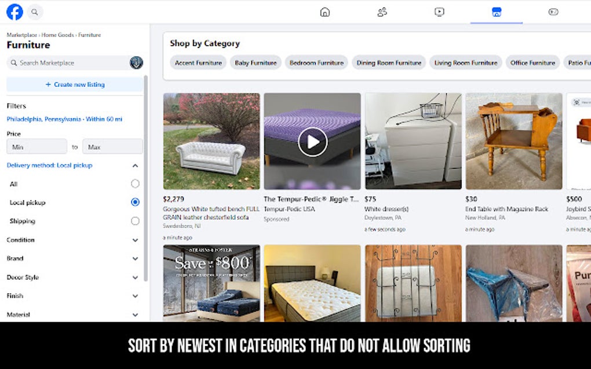
Task: Open the Gaming controller icon
Action: tap(553, 12)
